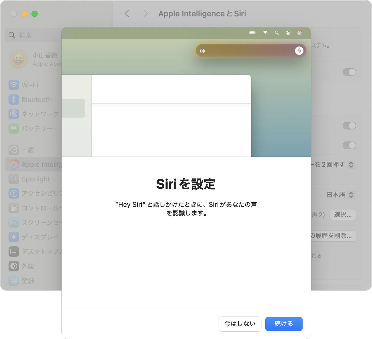The height and width of the screenshot is (339, 372).
Task: Click the 続ける button
Action: [x=284, y=324]
